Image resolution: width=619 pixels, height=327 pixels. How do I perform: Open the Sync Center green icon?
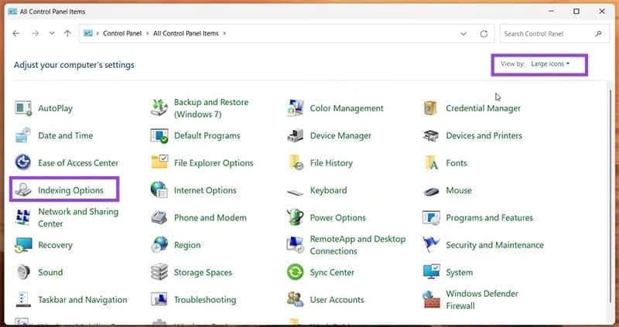coord(295,272)
